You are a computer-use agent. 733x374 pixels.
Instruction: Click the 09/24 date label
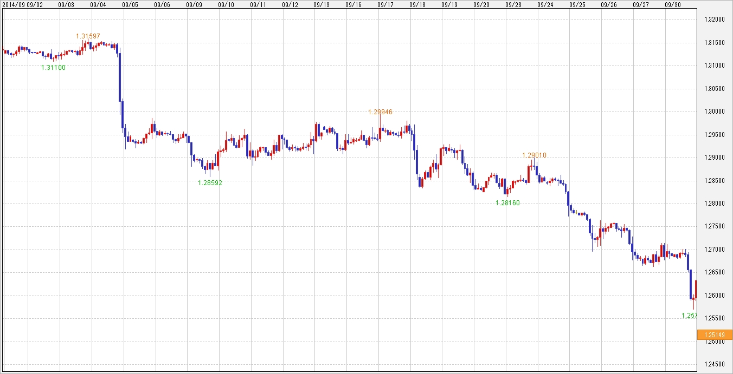545,4
